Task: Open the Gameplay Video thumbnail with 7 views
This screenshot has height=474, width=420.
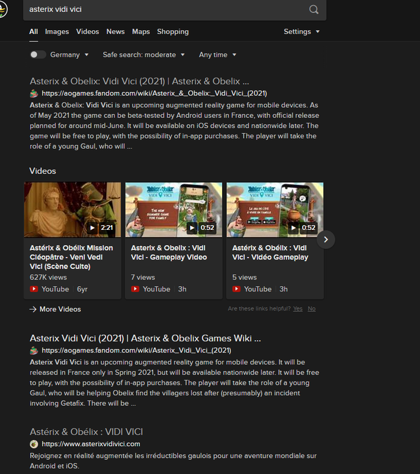Action: [x=174, y=210]
